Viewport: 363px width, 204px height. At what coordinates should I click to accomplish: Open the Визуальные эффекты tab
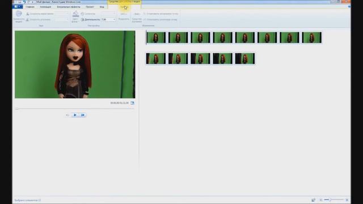pos(69,7)
